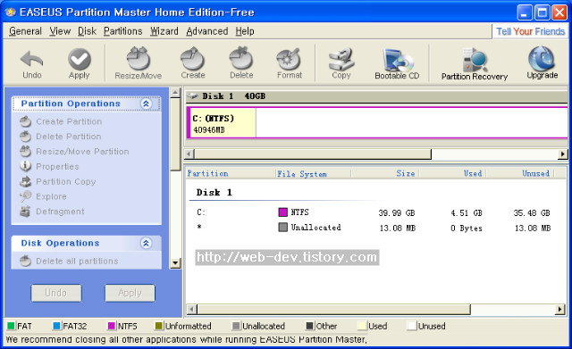Open the Disk menu
Image resolution: width=572 pixels, height=349 pixels.
[x=87, y=31]
